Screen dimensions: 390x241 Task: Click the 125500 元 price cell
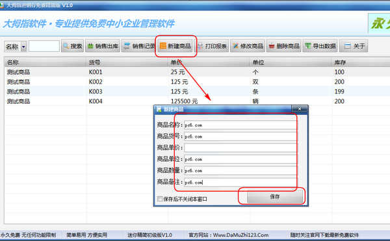pyautogui.click(x=184, y=101)
